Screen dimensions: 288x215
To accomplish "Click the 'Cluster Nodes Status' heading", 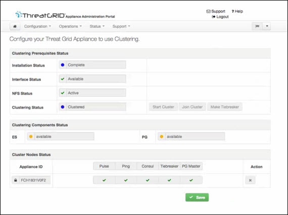I will coord(31,154).
